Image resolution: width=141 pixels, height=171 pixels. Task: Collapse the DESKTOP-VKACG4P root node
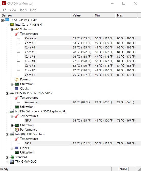pos(2,20)
